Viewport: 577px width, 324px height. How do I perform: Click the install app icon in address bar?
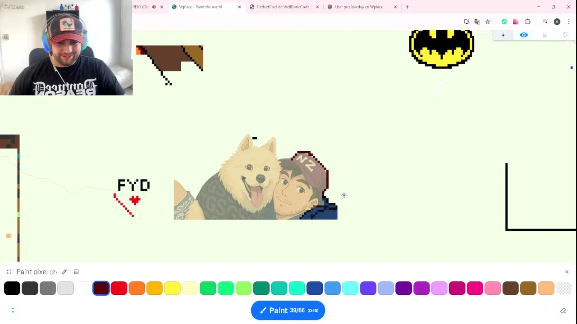(467, 22)
